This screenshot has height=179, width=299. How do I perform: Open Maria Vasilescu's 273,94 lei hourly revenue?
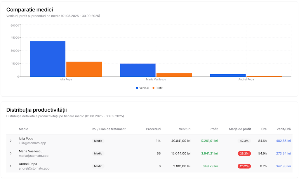tap(283, 154)
